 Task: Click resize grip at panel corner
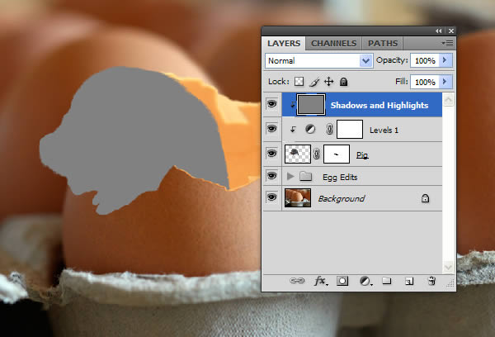click(x=450, y=283)
